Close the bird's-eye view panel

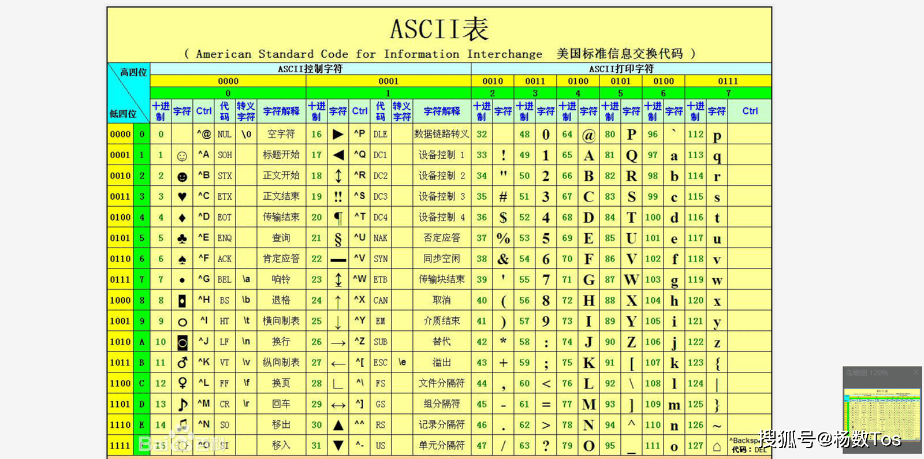[916, 373]
